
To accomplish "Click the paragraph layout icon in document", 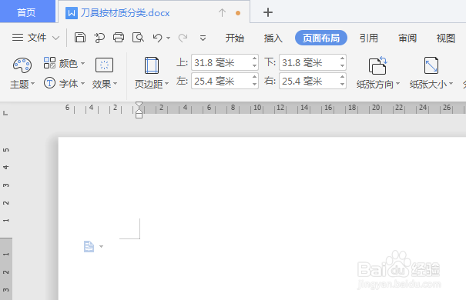I will [x=89, y=247].
